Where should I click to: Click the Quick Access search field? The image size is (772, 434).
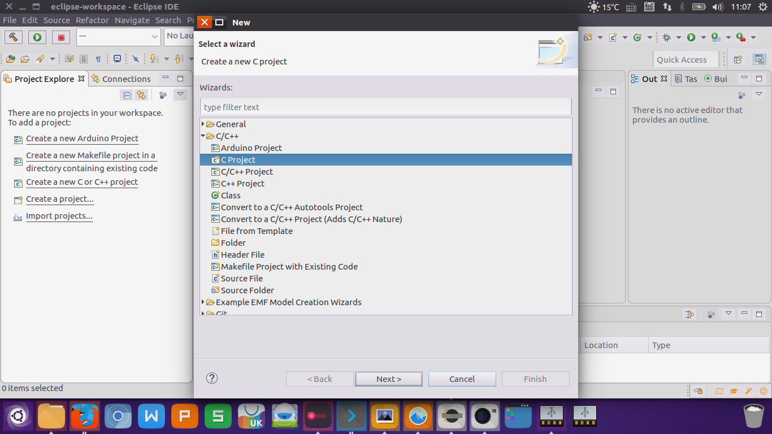686,59
